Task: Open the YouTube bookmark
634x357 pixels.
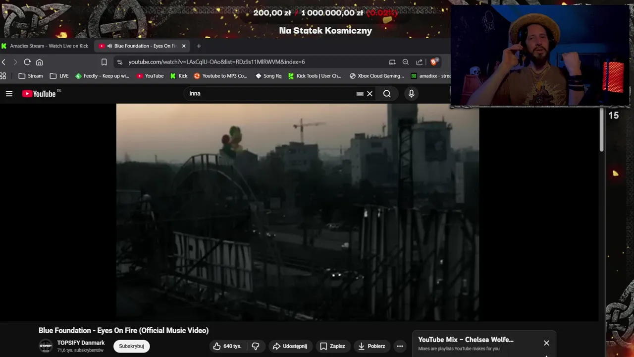Action: pos(150,76)
